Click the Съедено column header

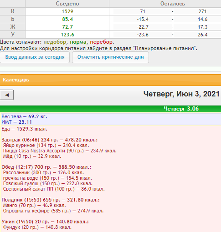point(67,4)
